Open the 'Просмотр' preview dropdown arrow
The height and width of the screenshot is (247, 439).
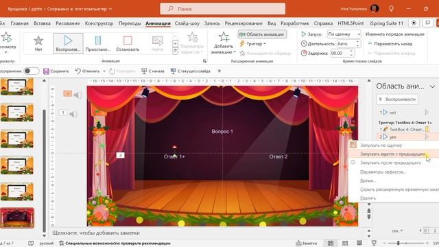[x=5, y=52]
